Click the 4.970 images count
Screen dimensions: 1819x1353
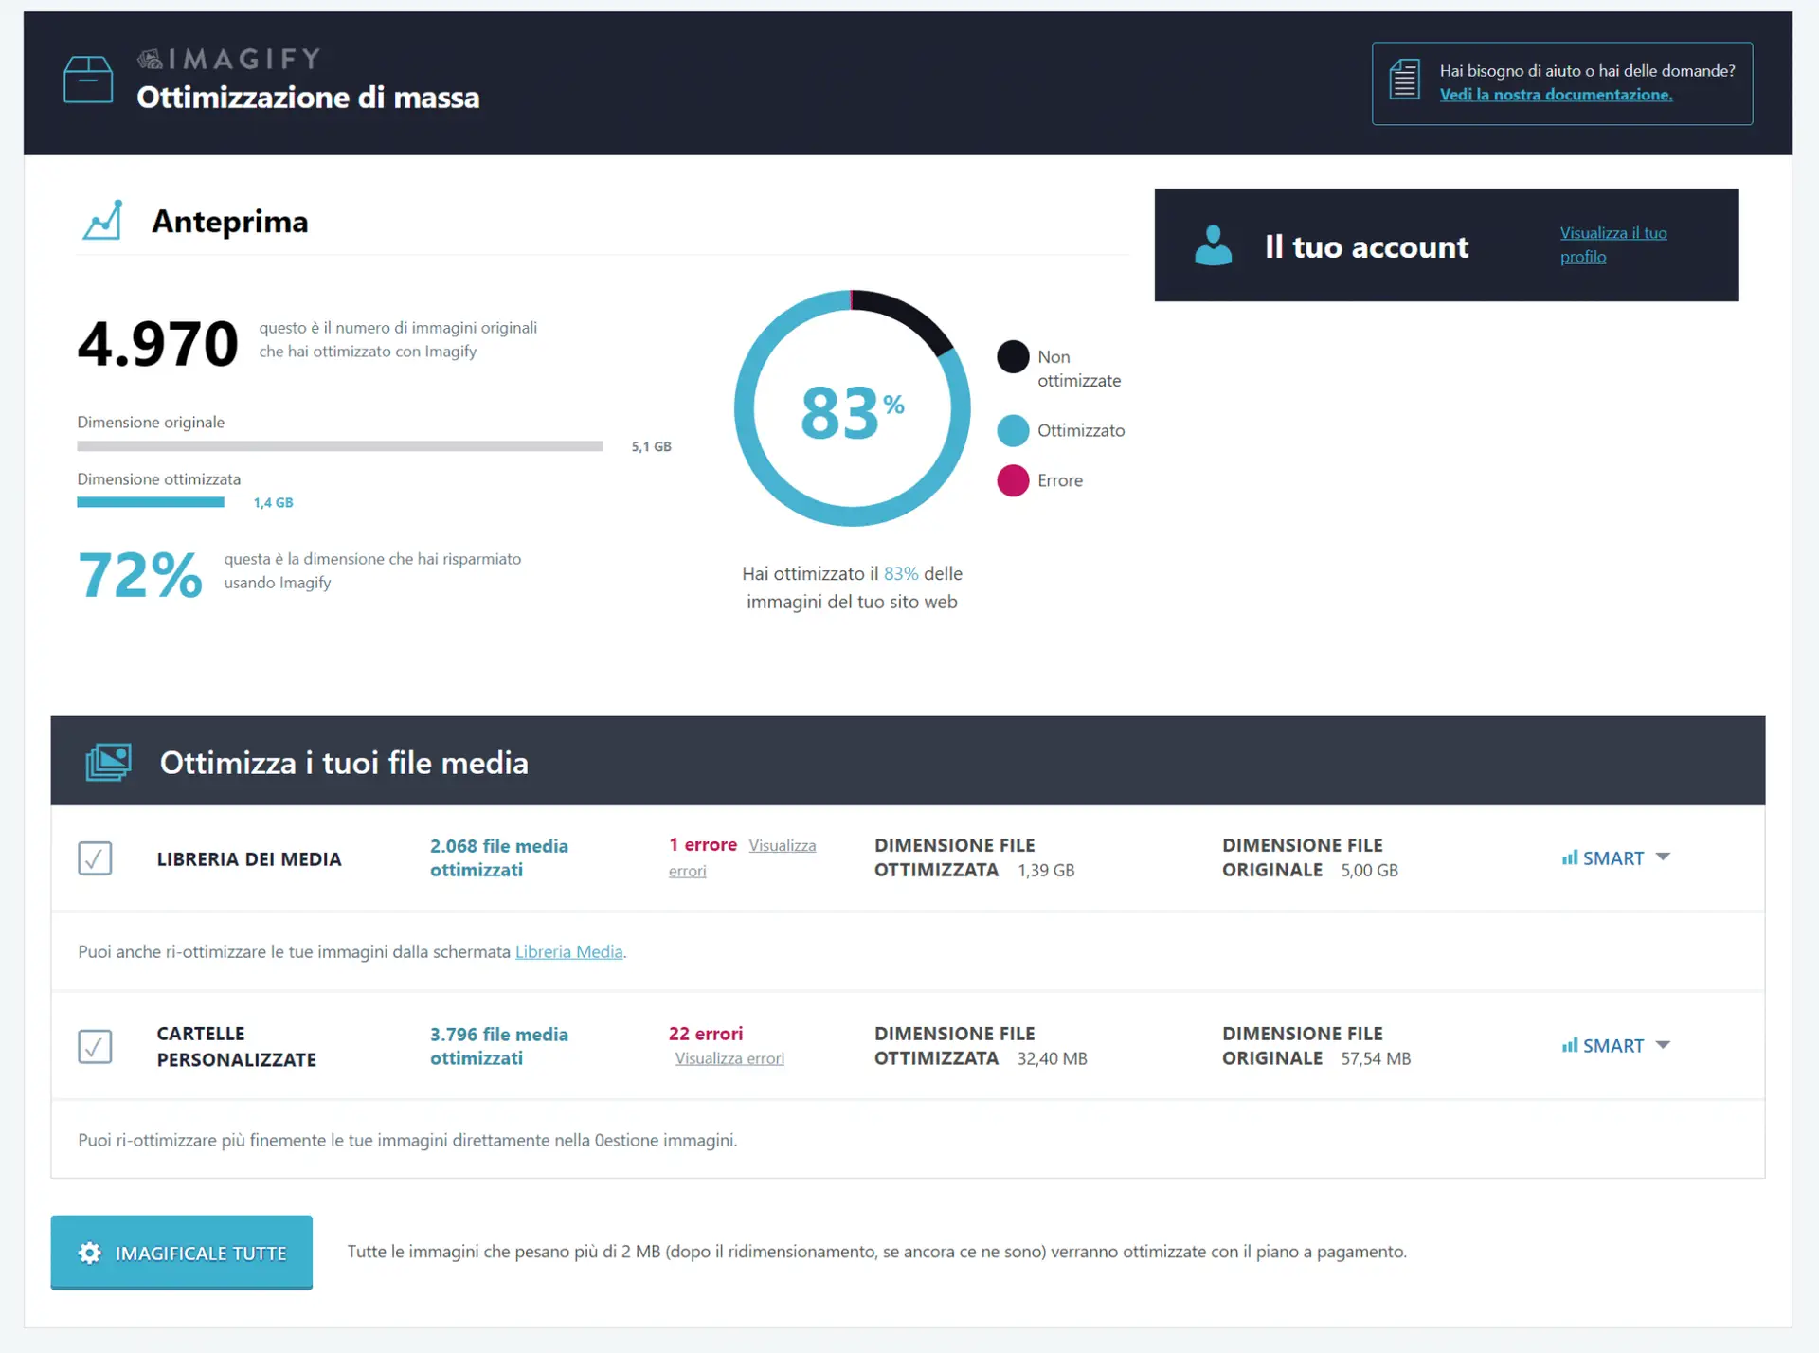(157, 343)
